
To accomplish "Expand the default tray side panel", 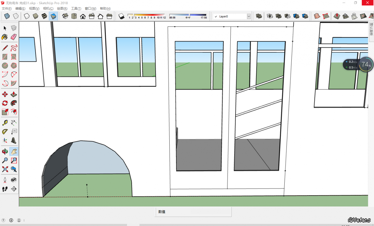I will (x=371, y=29).
